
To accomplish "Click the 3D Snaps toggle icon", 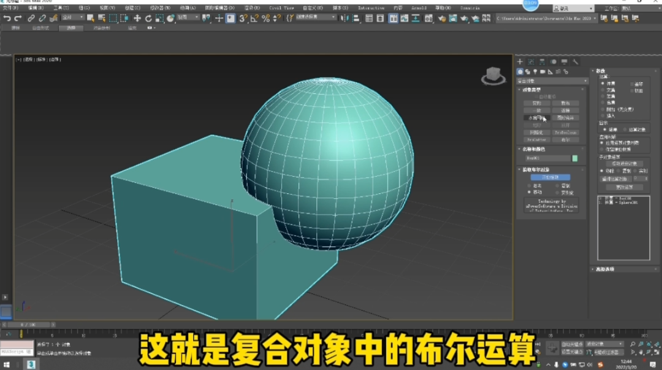I will point(243,18).
